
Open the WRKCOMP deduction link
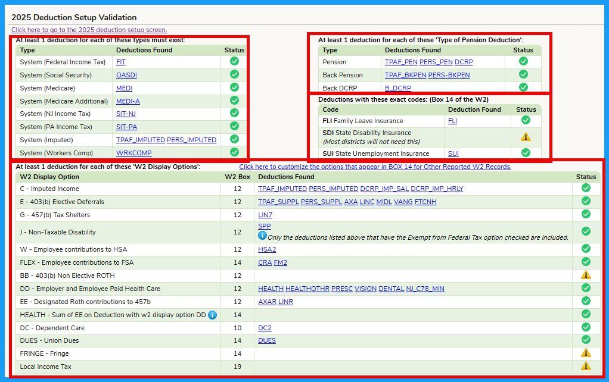coord(134,153)
